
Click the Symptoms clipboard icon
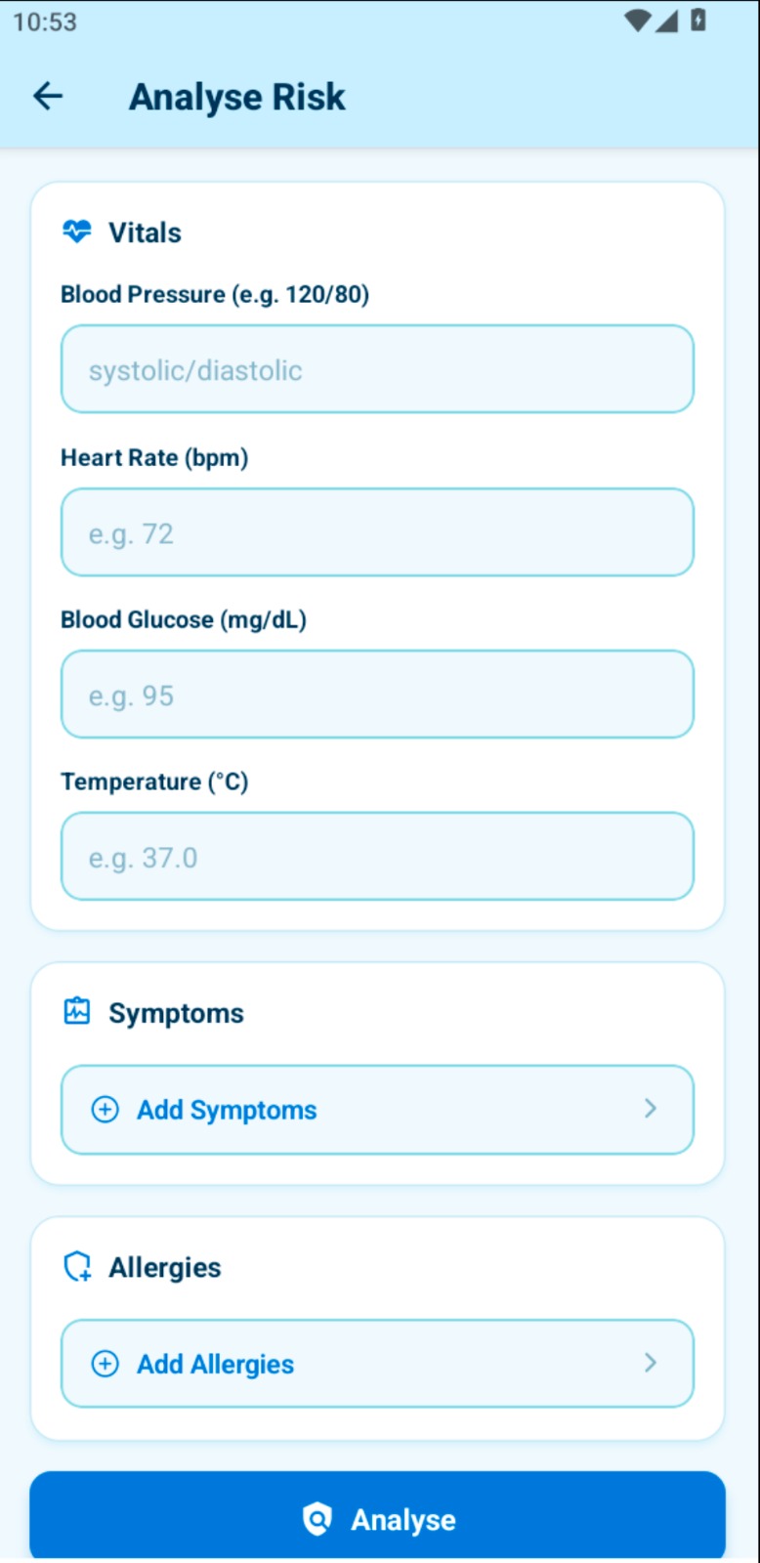77,1011
